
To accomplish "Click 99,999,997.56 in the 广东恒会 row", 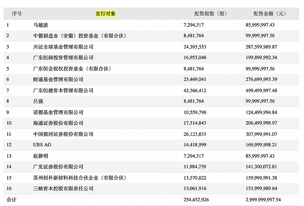I will [260, 69].
